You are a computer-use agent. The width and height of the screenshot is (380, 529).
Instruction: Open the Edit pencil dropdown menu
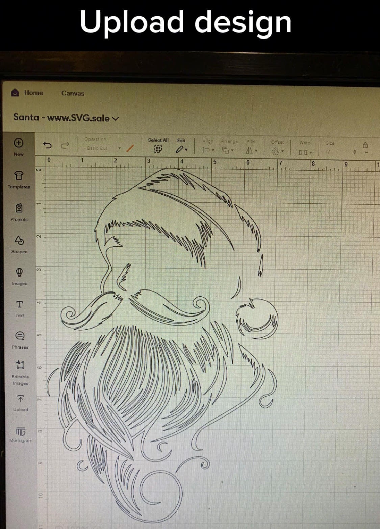coord(181,148)
